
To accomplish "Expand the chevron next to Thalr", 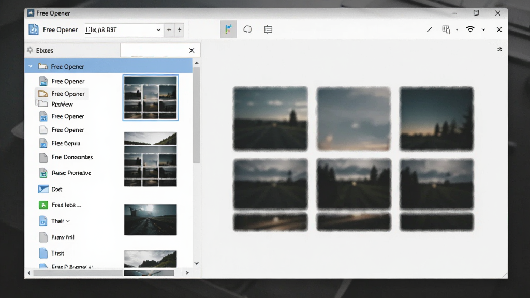I will [x=68, y=221].
